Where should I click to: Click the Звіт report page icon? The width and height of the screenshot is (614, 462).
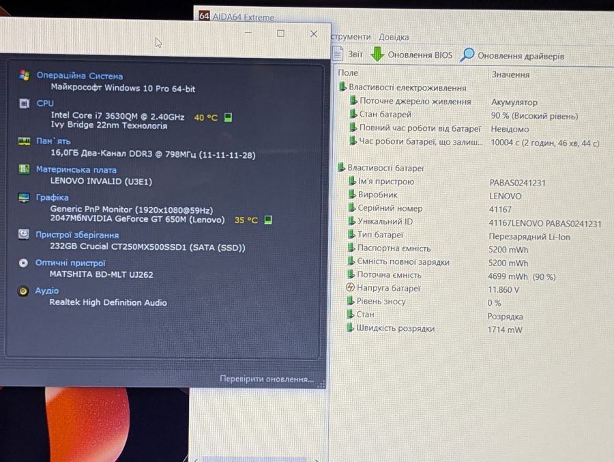pyautogui.click(x=338, y=53)
